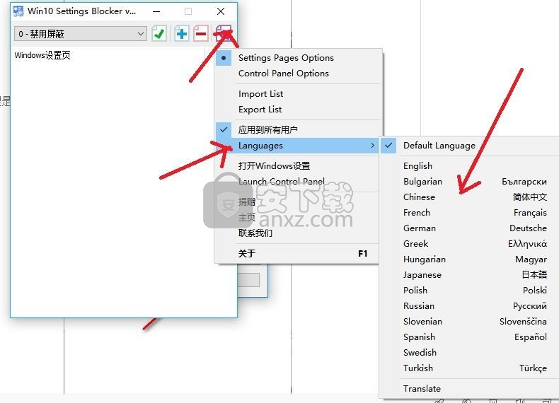The width and height of the screenshot is (559, 403).
Task: Select the Windows设置页 list entry
Action: (x=42, y=55)
